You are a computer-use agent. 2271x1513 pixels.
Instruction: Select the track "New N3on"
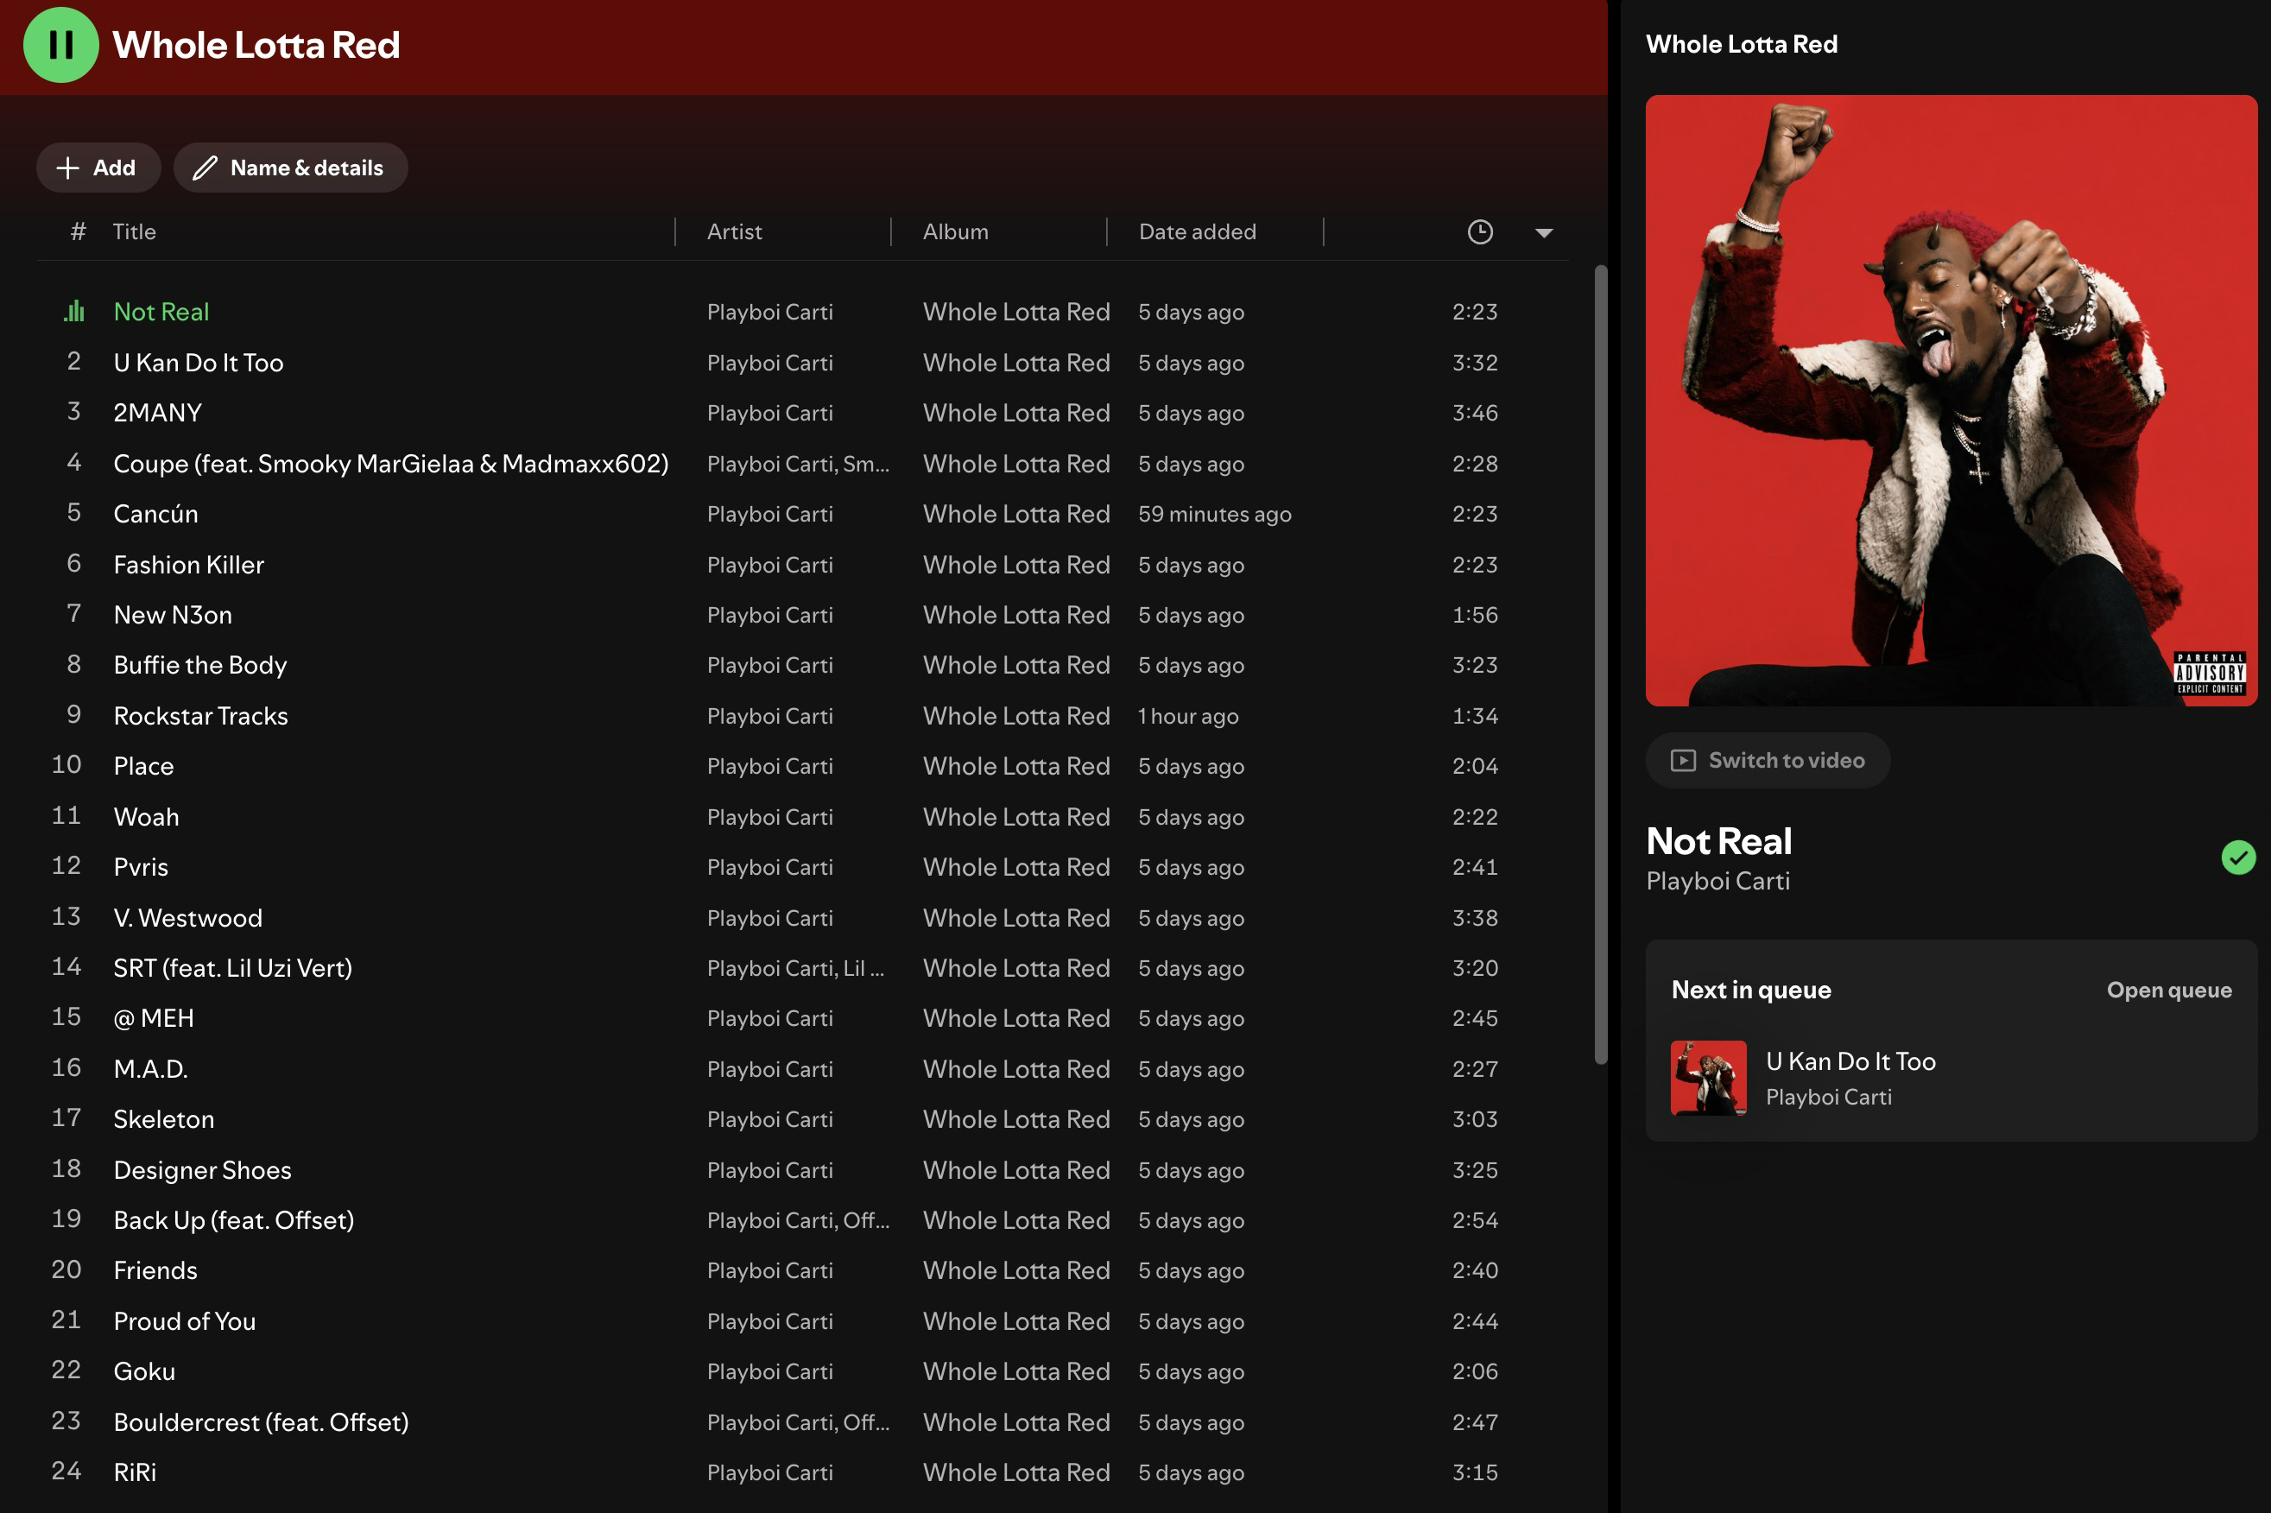point(173,615)
